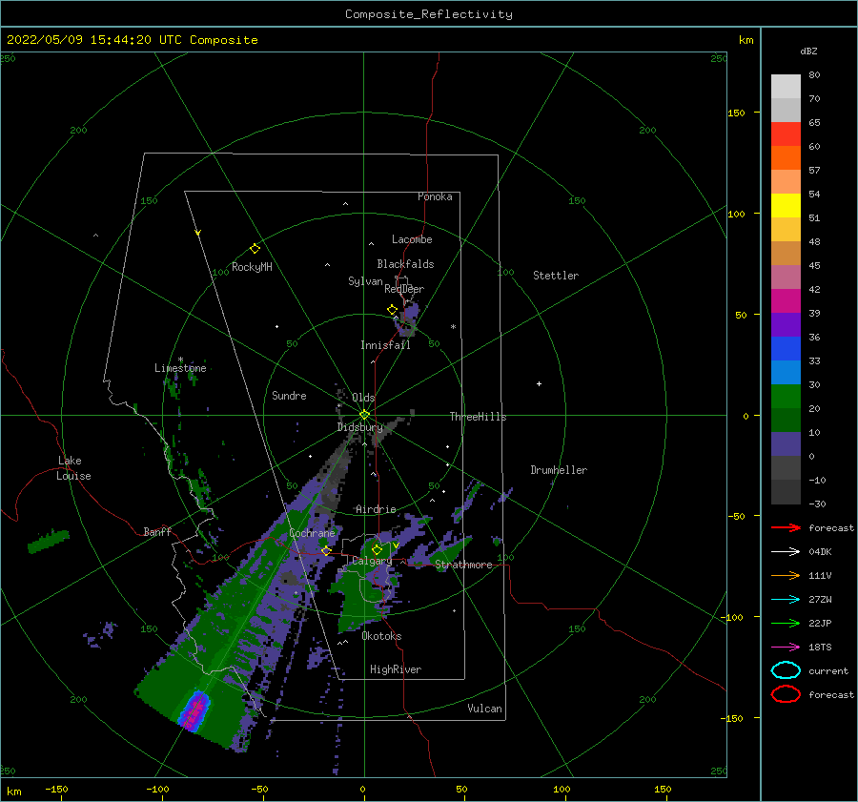Image resolution: width=858 pixels, height=802 pixels.
Task: Click the asterisk marker above Limestone
Action: (x=180, y=360)
